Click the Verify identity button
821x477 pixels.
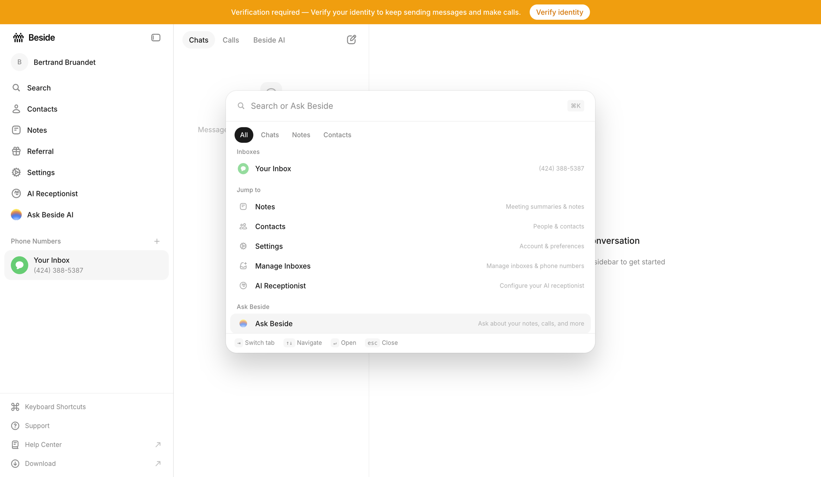560,12
